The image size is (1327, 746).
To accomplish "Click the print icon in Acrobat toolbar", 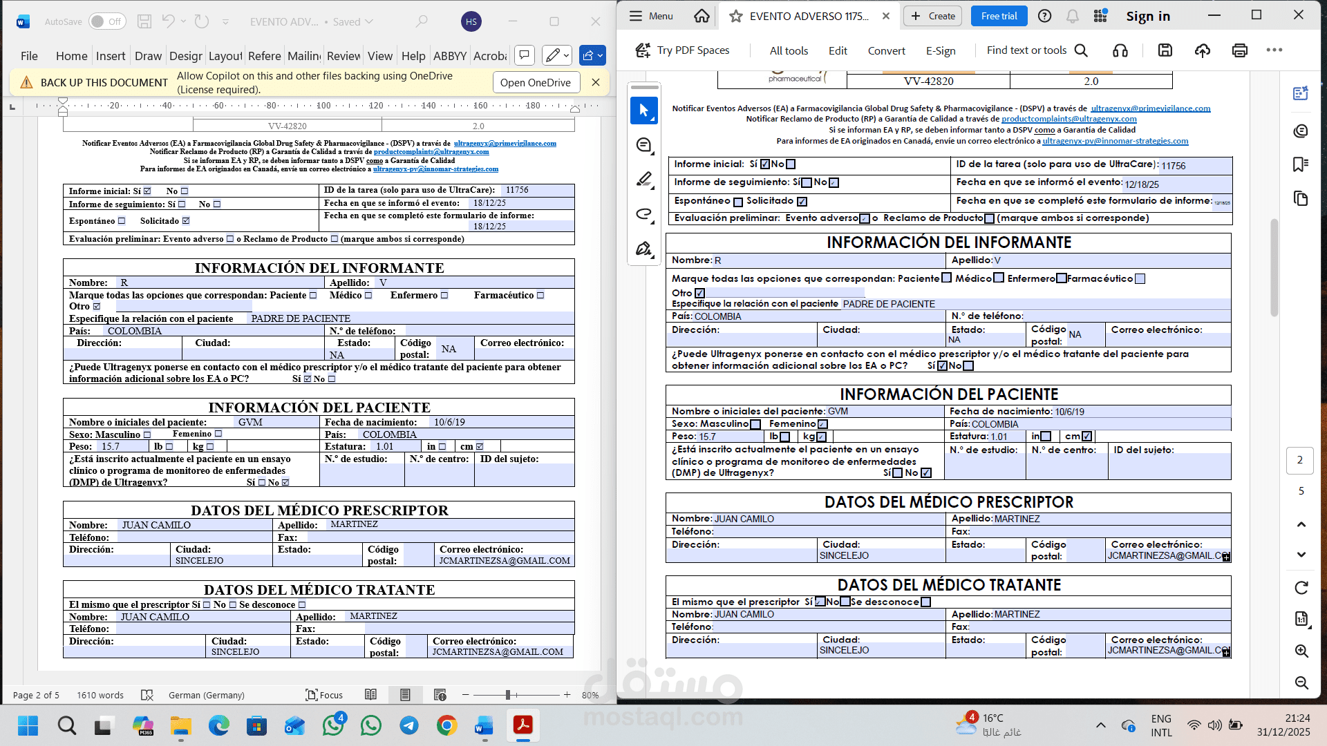I will (1239, 50).
